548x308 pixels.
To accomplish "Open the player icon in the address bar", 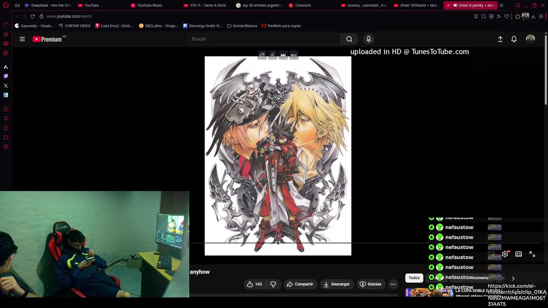I will (499, 16).
